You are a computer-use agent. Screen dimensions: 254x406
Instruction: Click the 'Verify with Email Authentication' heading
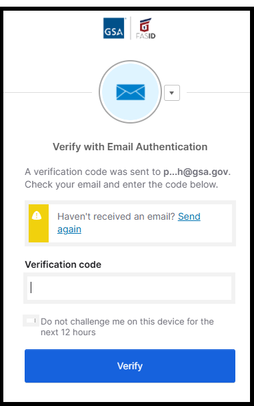pyautogui.click(x=130, y=147)
